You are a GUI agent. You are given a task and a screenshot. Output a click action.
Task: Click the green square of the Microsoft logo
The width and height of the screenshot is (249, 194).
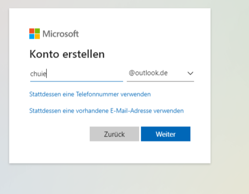point(37,31)
